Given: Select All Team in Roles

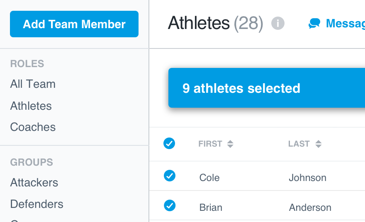Looking at the screenshot, I should [33, 84].
